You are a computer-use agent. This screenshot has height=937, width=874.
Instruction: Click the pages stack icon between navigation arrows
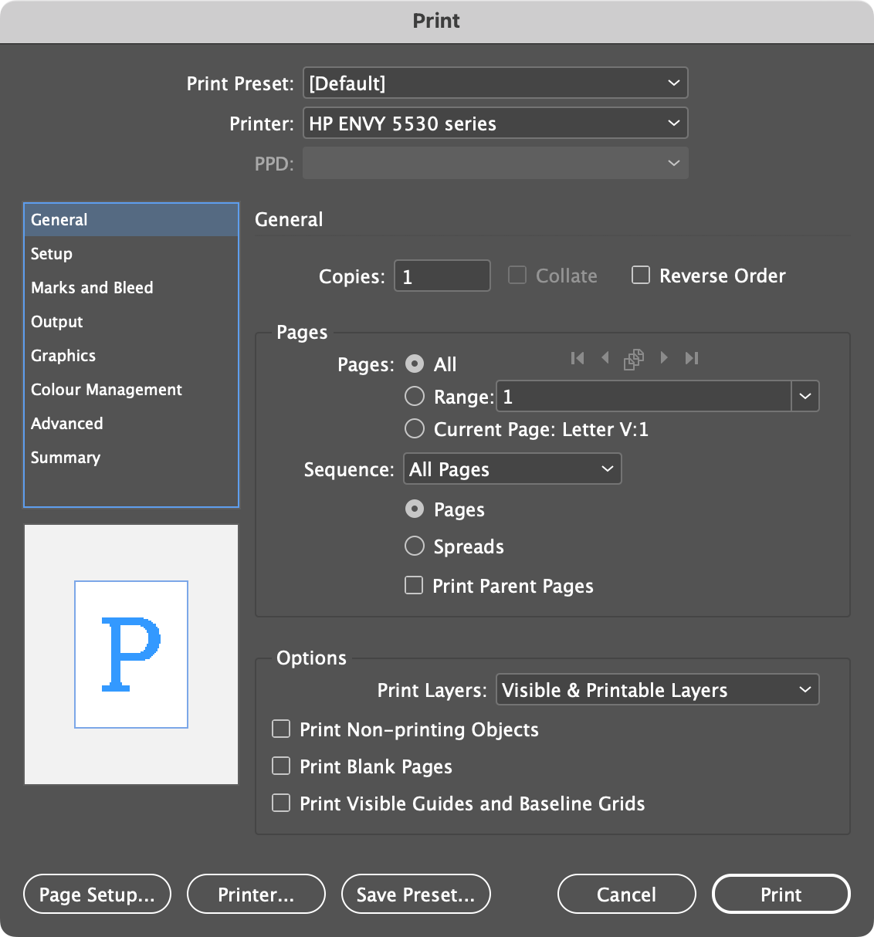click(634, 358)
